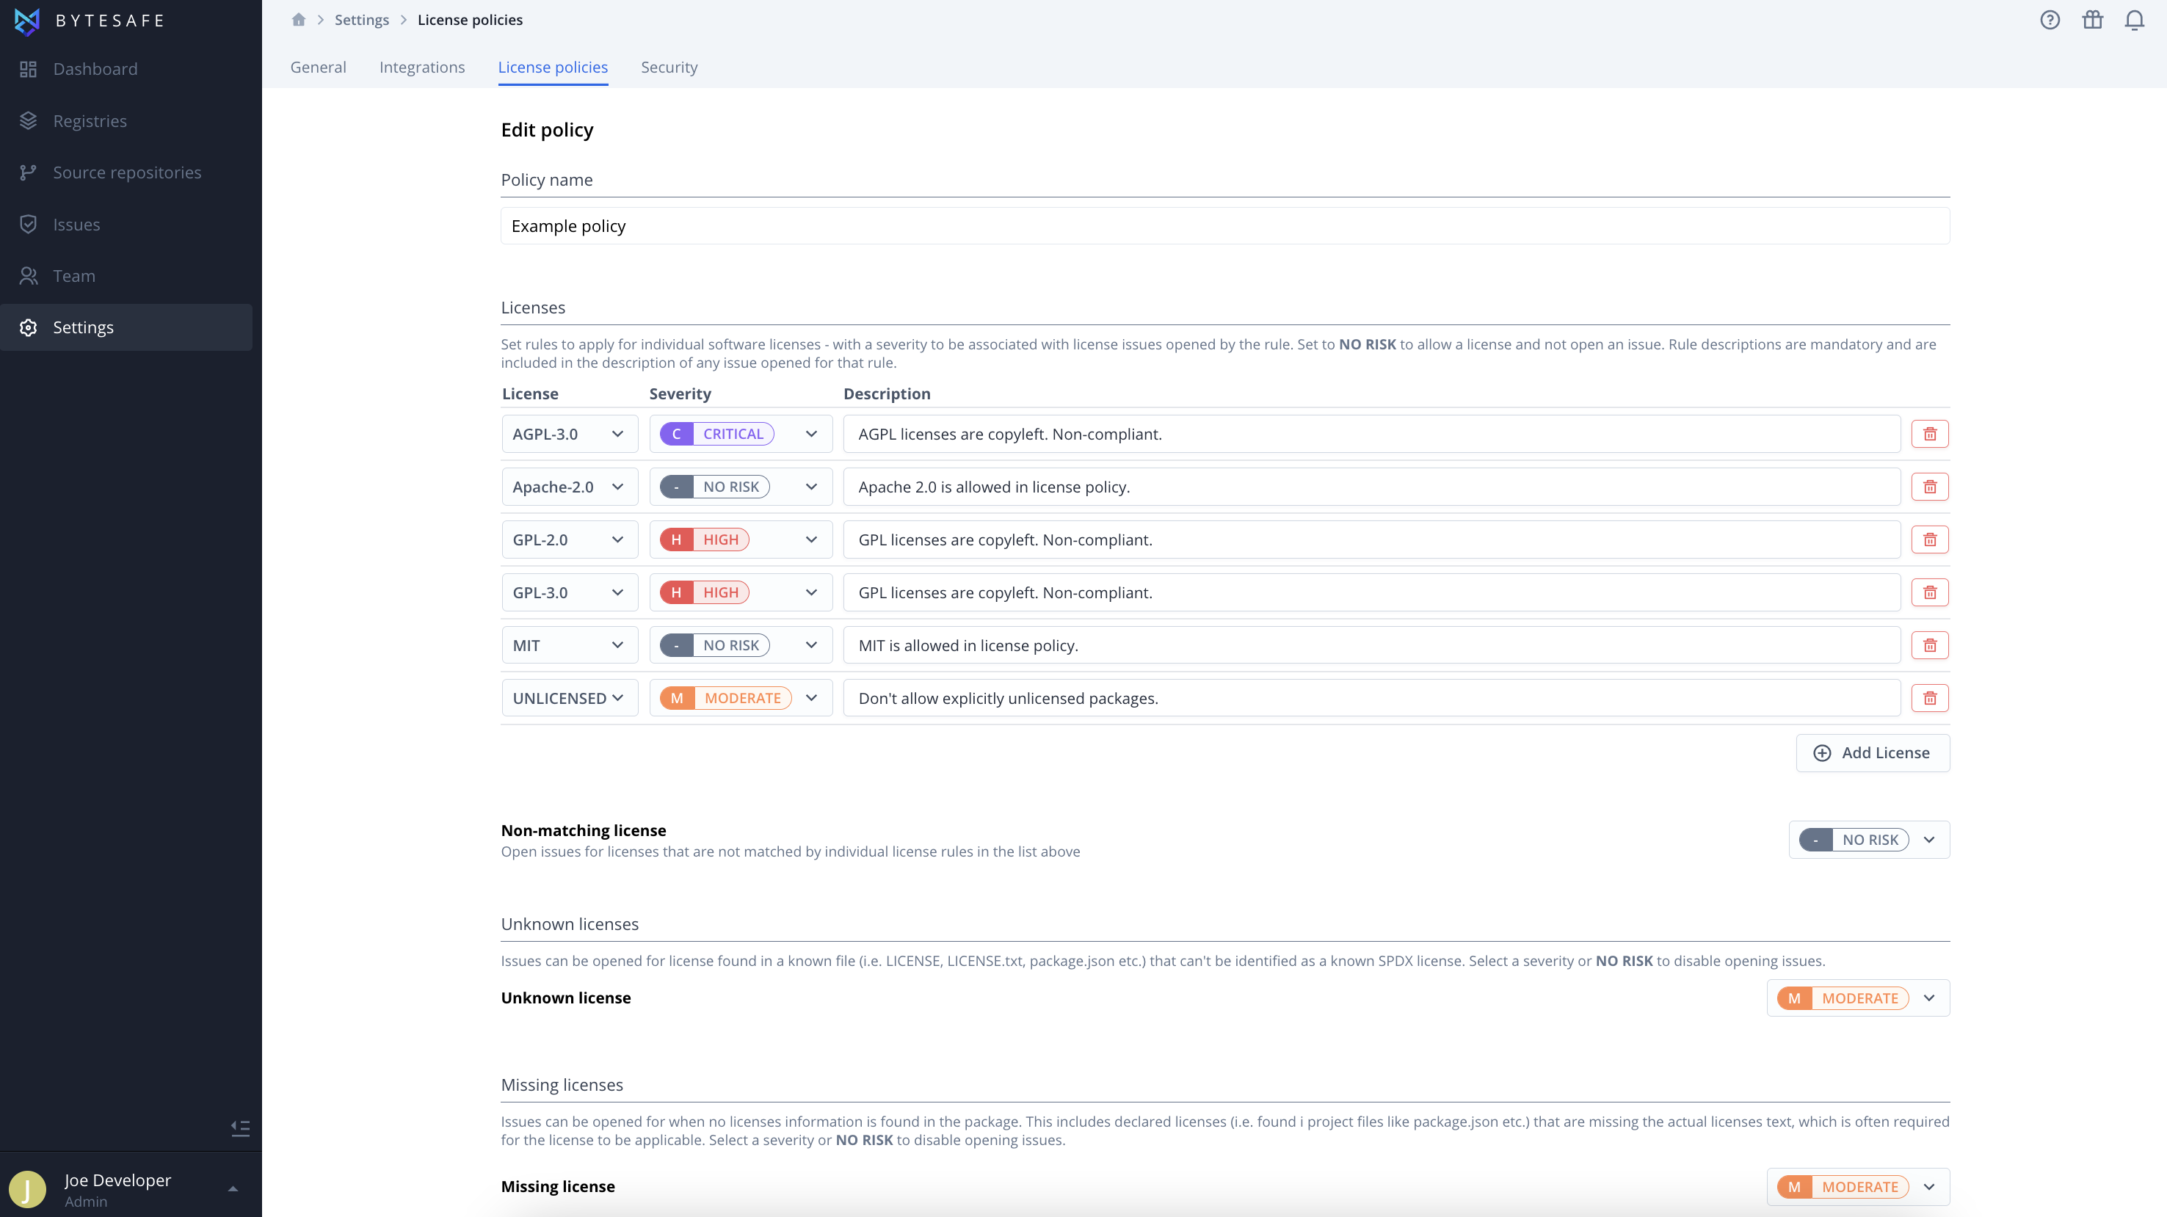Select Settings in the sidebar
The width and height of the screenshot is (2167, 1217).
[x=126, y=327]
